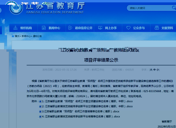Click the file icon before attachment 2

point(40,107)
